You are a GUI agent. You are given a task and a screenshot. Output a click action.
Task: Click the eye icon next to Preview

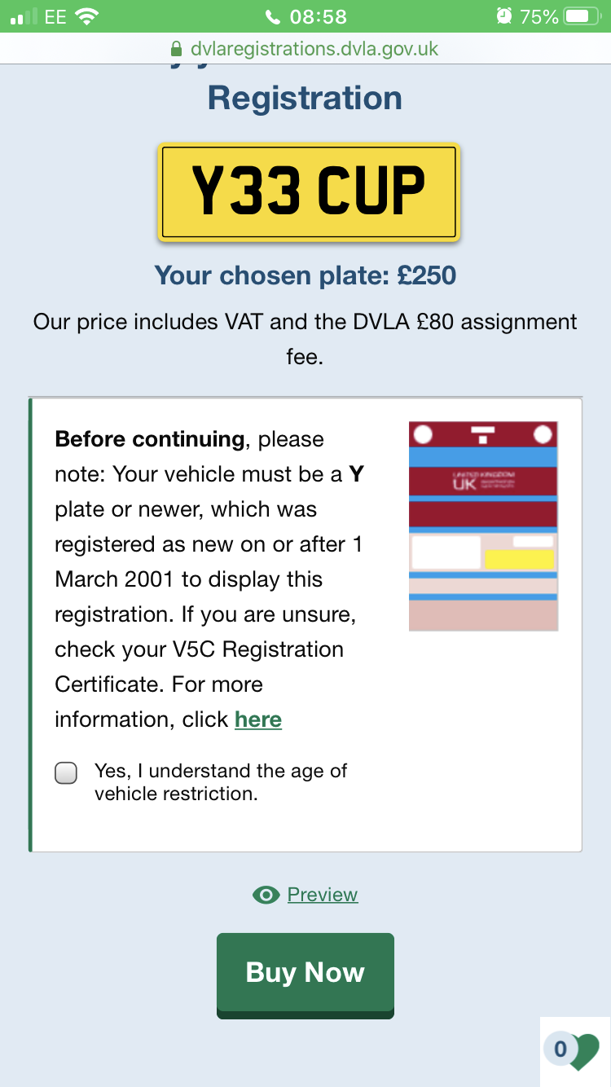coord(266,895)
